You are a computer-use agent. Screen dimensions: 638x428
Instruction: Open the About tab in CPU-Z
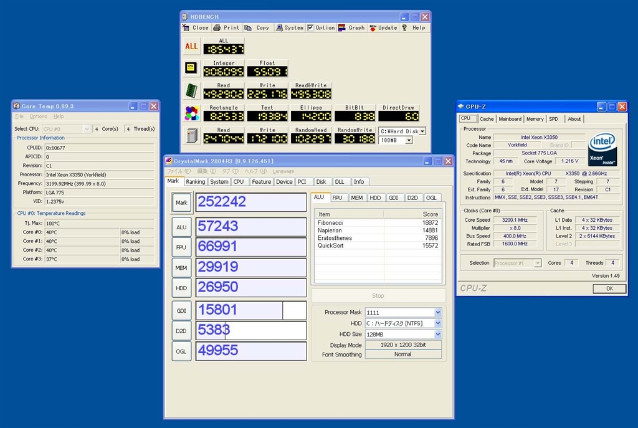pyautogui.click(x=574, y=119)
